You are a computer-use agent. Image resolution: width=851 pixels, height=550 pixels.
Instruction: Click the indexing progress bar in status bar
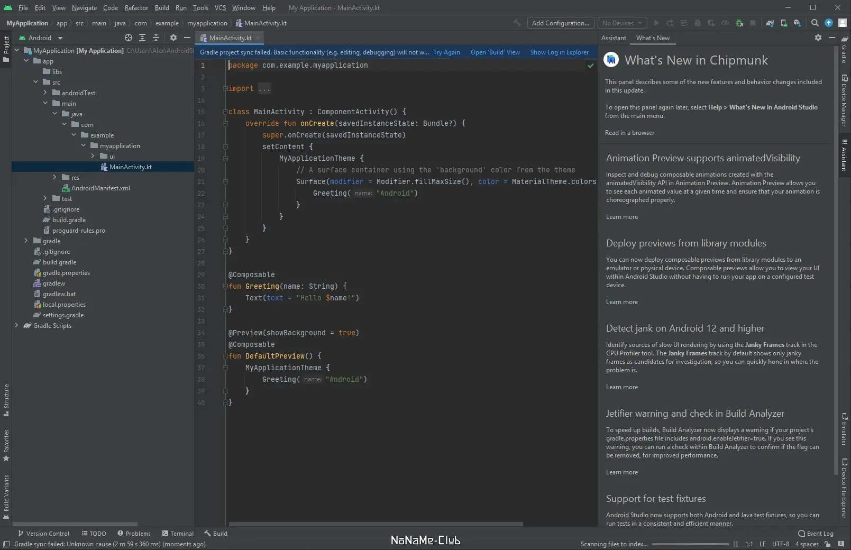pos(690,544)
